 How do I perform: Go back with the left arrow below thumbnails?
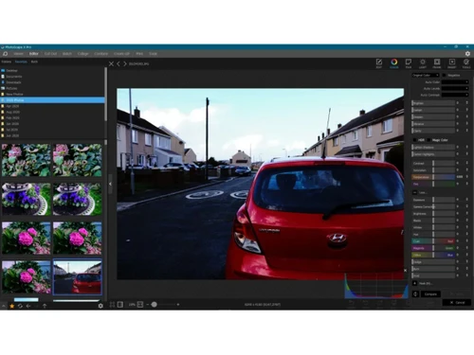tap(28, 306)
